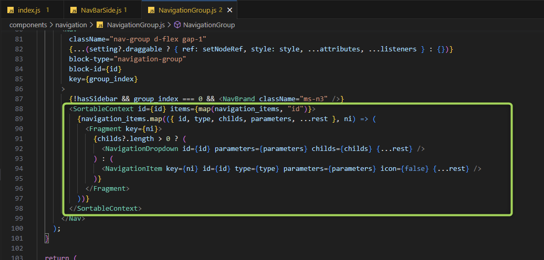Screen dimensions: 544x260
Task: Close the NavigationGroup.js editor tab
Action: 230,10
